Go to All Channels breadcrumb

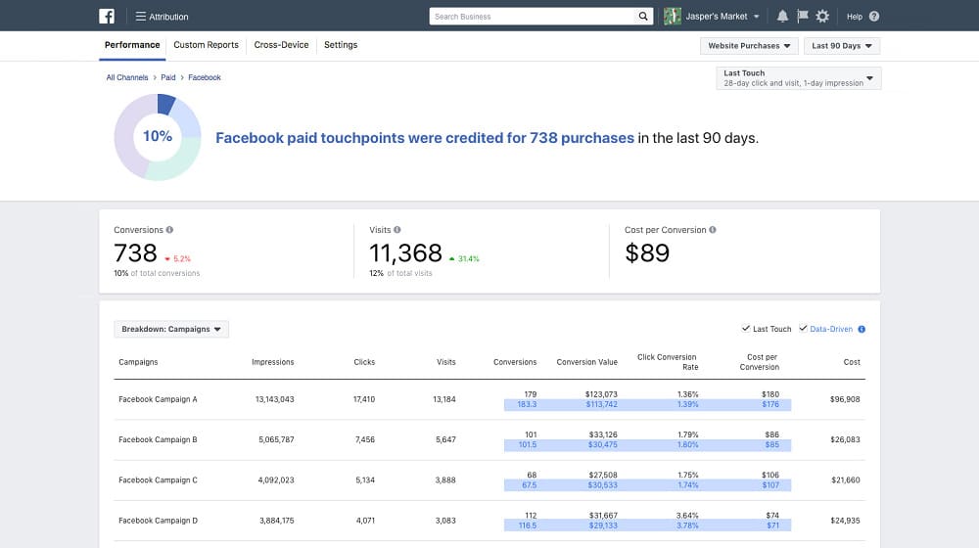tap(126, 77)
